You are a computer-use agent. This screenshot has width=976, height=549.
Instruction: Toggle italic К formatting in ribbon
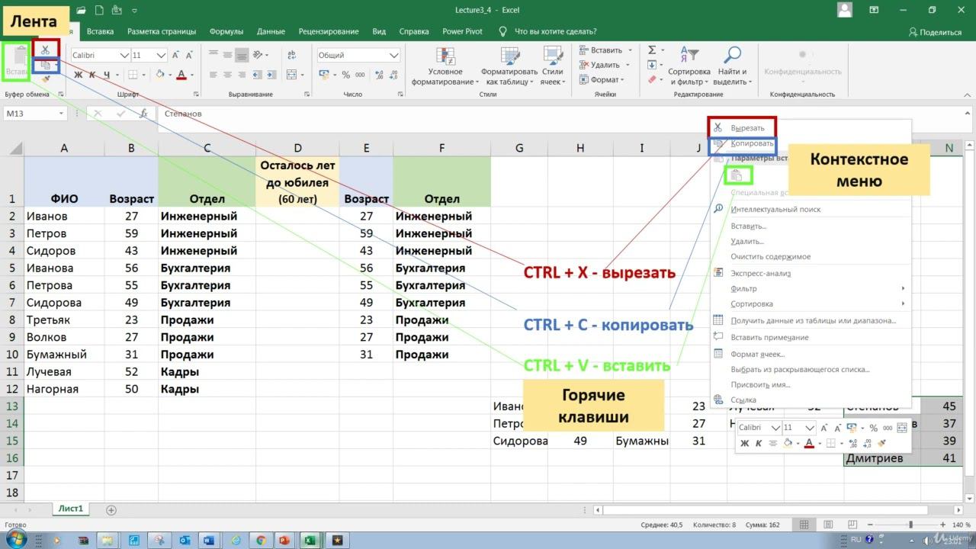pos(92,75)
